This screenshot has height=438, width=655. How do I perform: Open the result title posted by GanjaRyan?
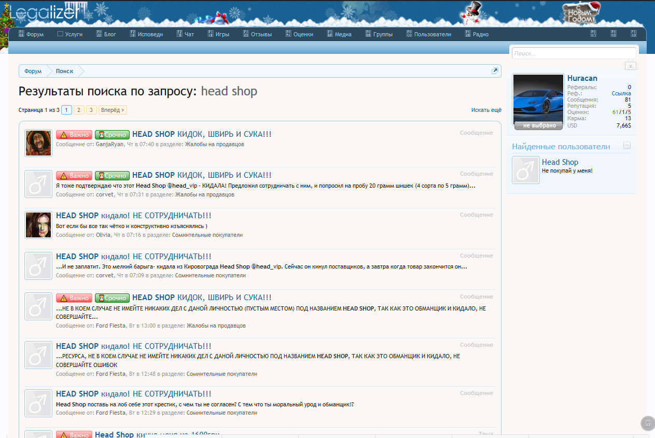pos(202,134)
